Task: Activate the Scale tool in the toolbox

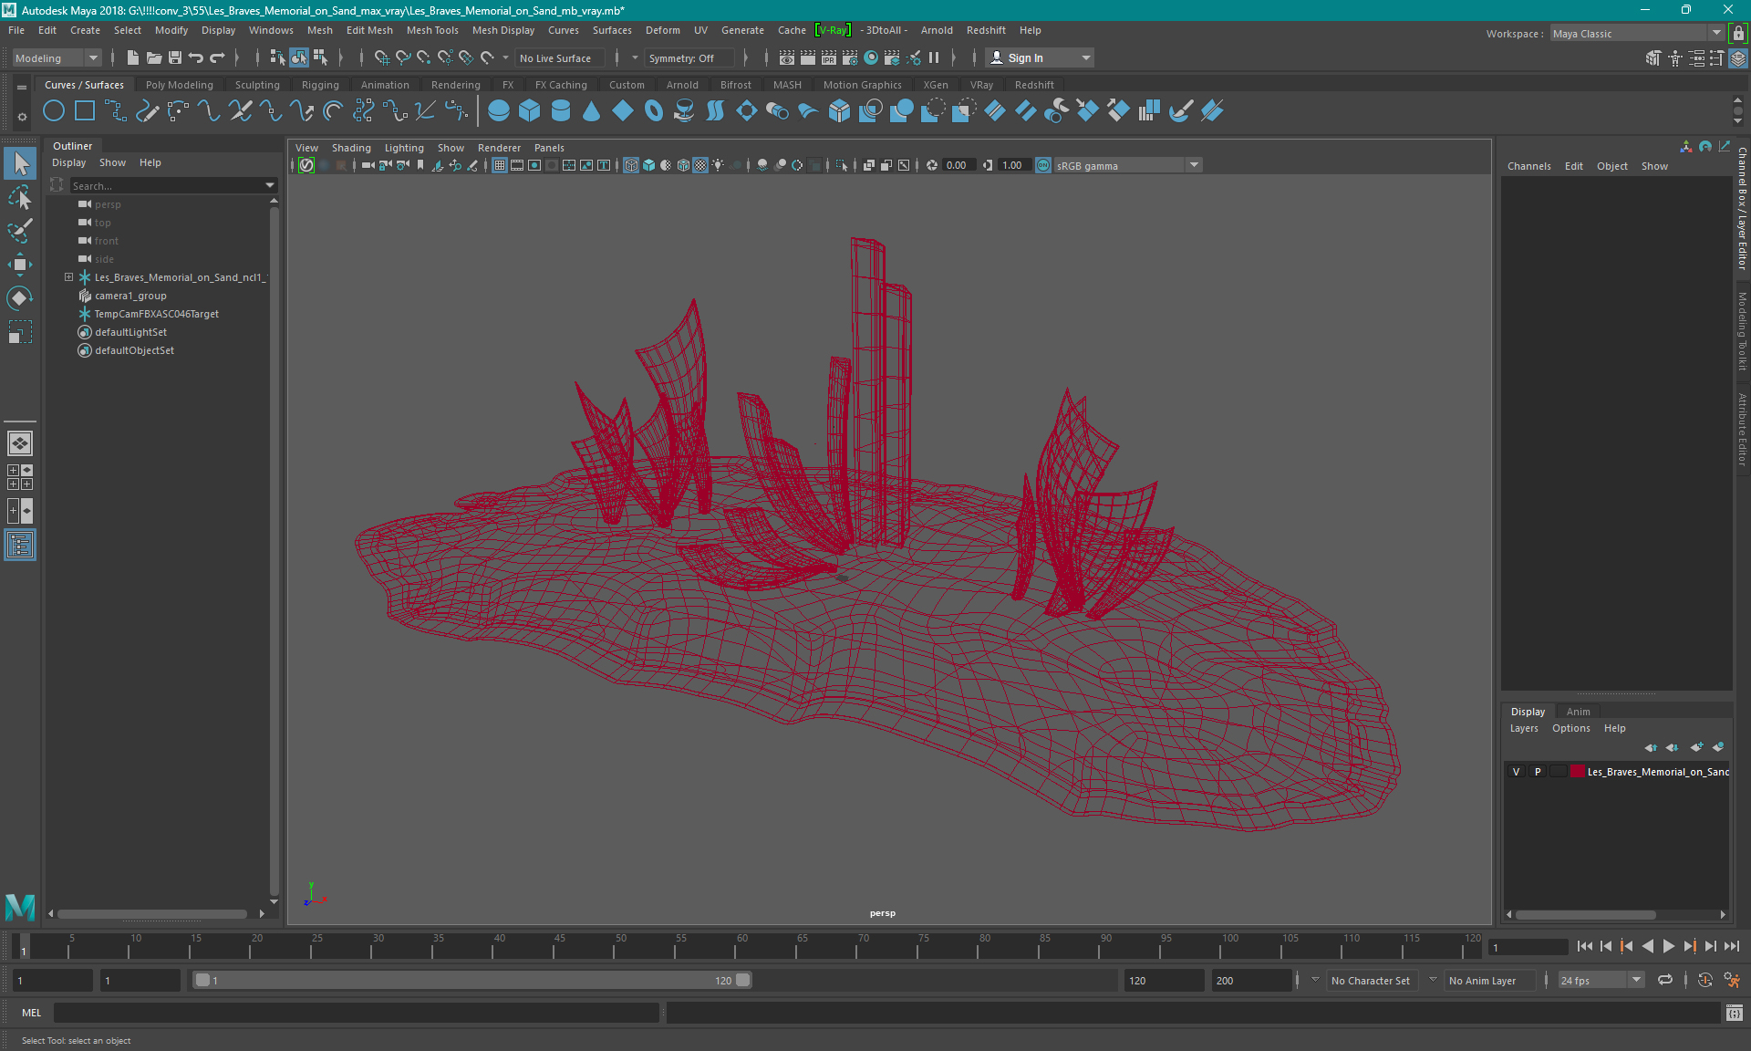Action: (x=20, y=332)
